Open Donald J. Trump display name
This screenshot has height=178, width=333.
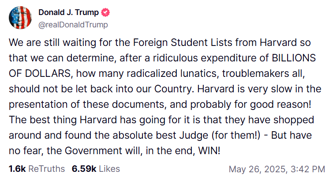tap(69, 12)
